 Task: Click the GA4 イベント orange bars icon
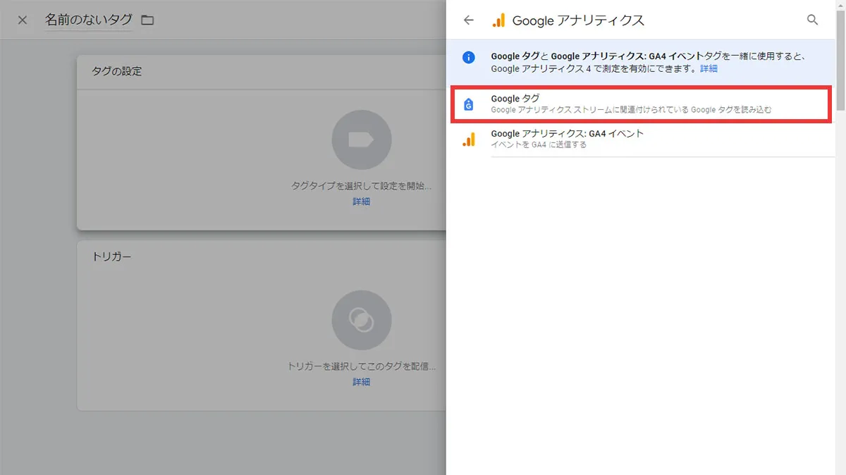click(x=470, y=138)
